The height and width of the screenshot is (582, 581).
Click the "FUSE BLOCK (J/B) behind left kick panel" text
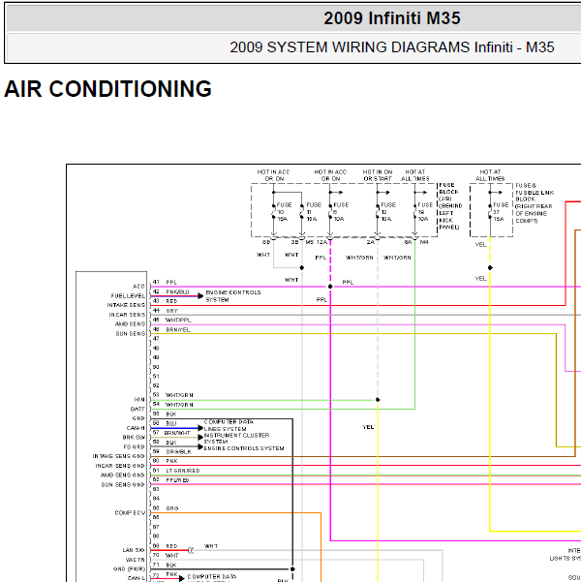click(450, 206)
